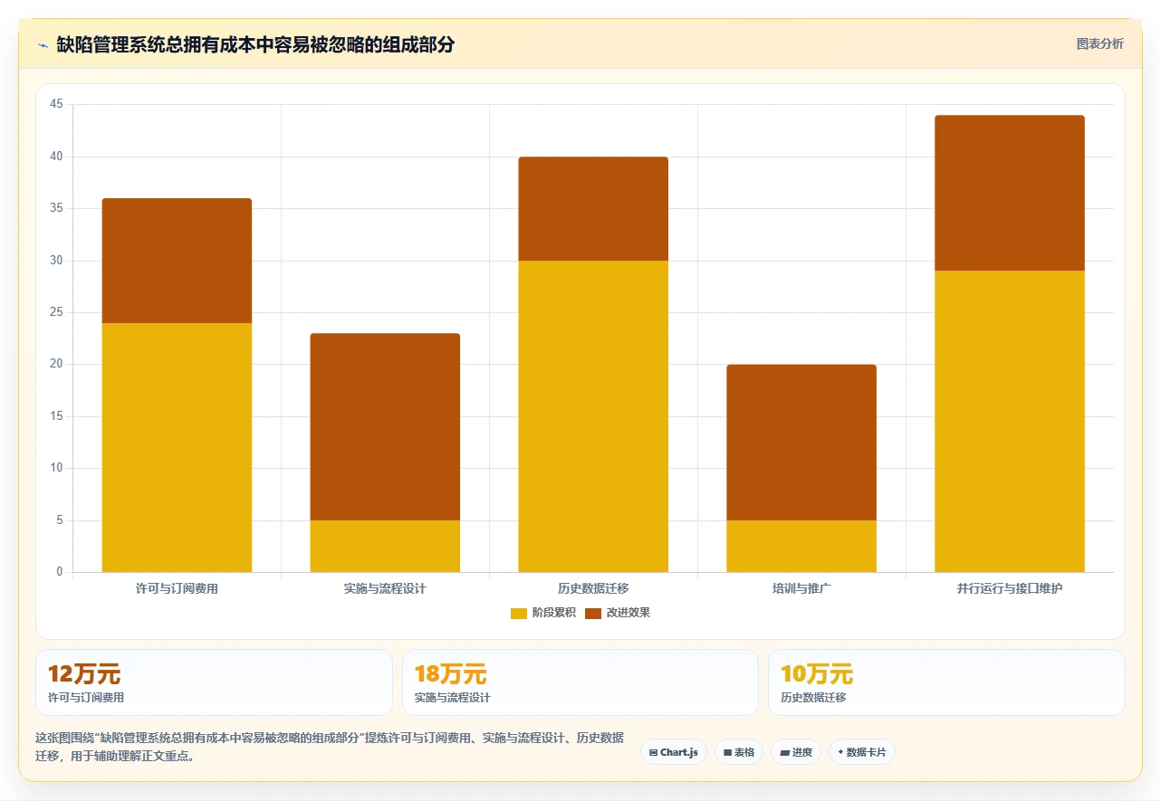The width and height of the screenshot is (1161, 801).
Task: Click the 培训与推广 axis label
Action: click(801, 588)
